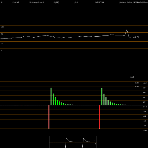Viewport: 148px width, 148px height.
Task: Click the 30 label on RSI axis
Action: point(2,44)
